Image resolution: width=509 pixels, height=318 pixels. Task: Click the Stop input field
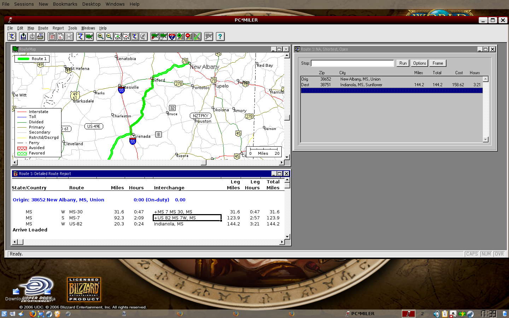pyautogui.click(x=352, y=63)
